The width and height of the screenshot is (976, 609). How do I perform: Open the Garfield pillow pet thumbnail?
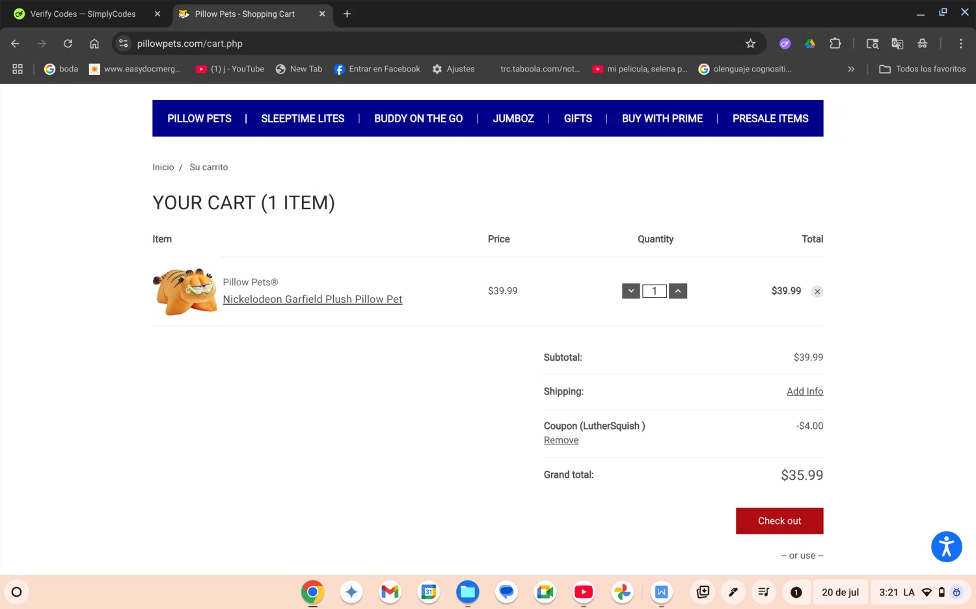tap(185, 291)
